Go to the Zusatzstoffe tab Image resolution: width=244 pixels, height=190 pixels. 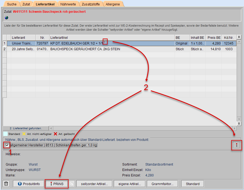pyautogui.click(x=91, y=4)
